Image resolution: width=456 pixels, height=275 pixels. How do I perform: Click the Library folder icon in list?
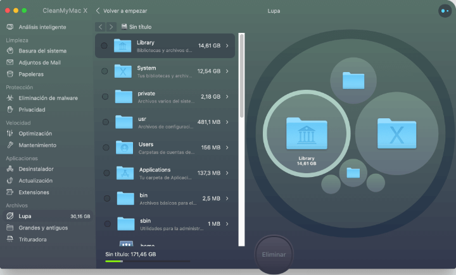[x=122, y=46]
